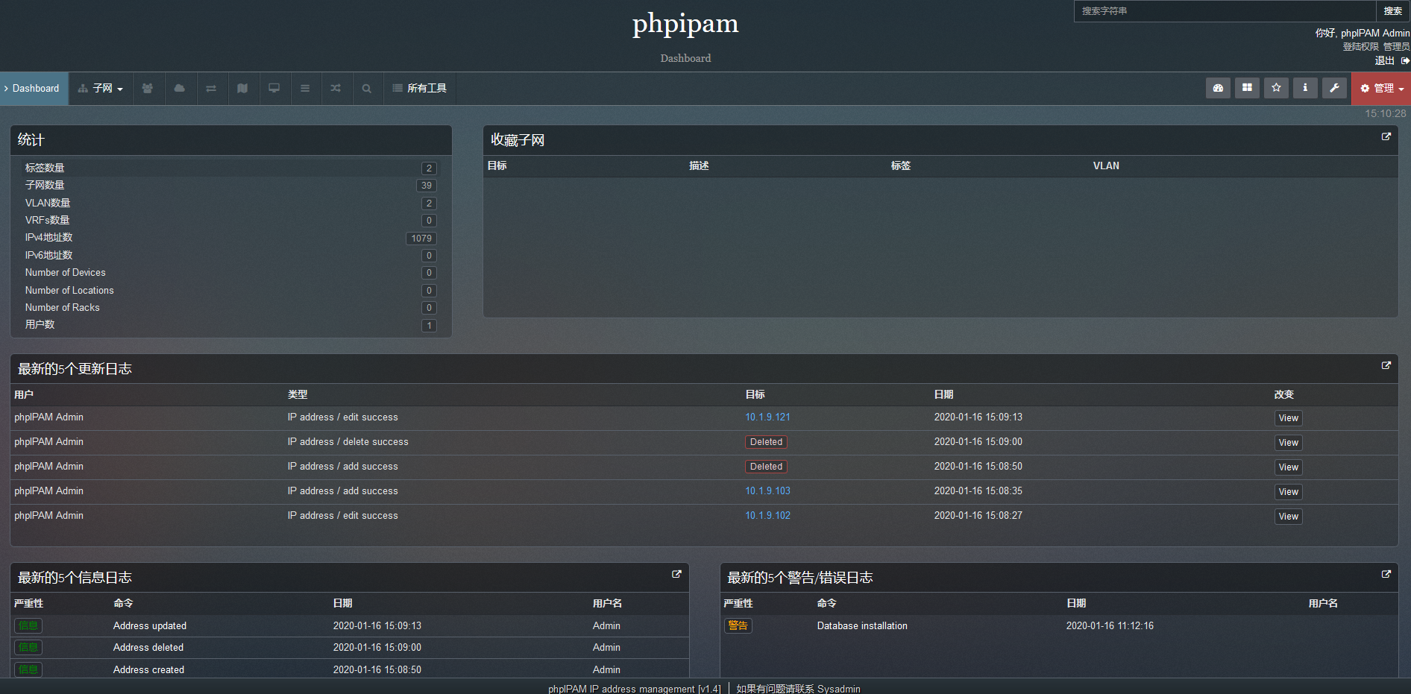The width and height of the screenshot is (1411, 694).
Task: Expand the 最新的5个更新日志 panel via corner arrow
Action: coord(1386,365)
